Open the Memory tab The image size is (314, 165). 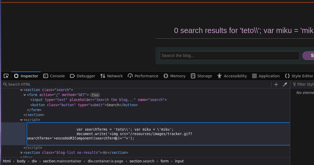(x=174, y=76)
